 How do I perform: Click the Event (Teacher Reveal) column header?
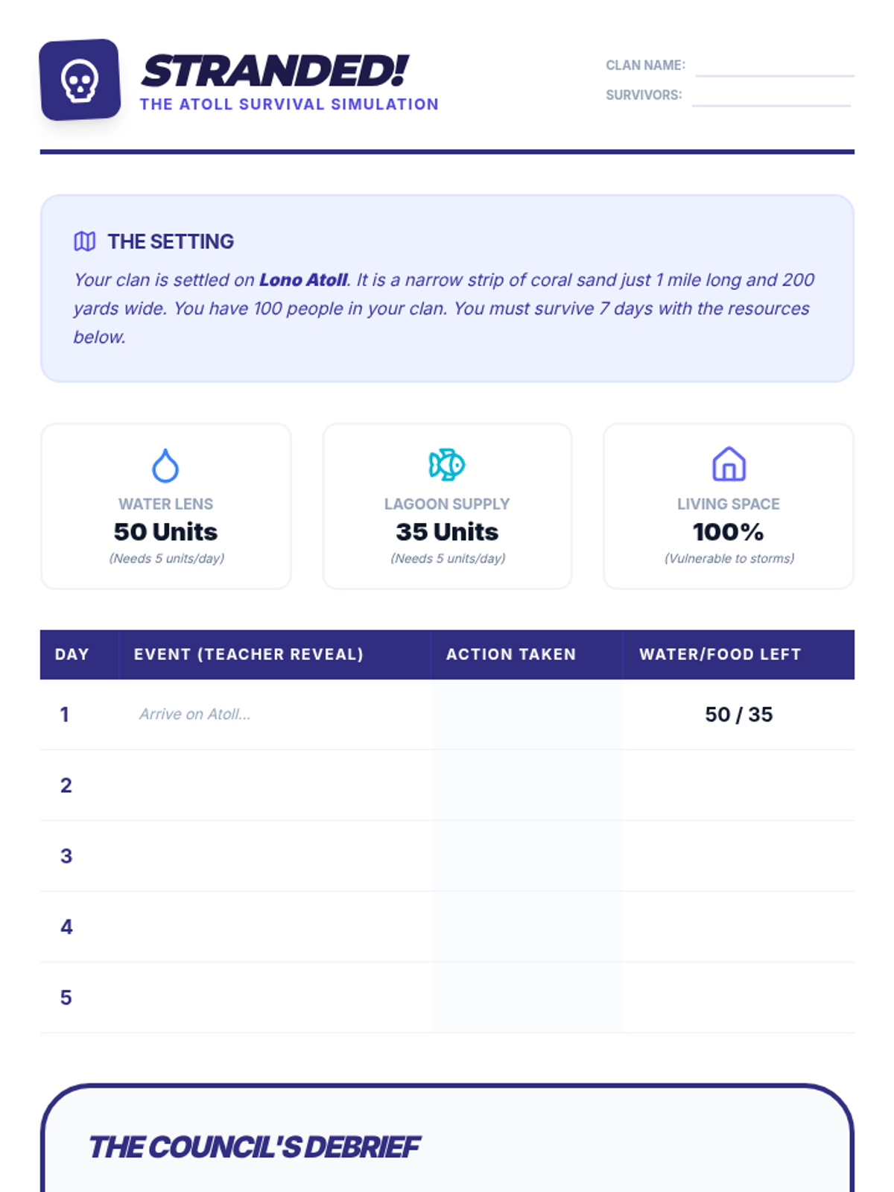tap(249, 654)
